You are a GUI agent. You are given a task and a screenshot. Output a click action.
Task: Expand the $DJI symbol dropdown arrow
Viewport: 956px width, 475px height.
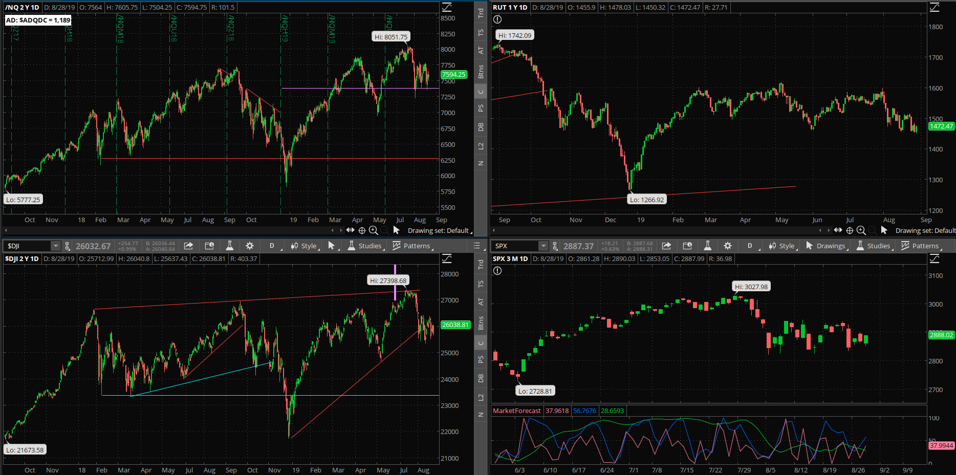click(55, 246)
